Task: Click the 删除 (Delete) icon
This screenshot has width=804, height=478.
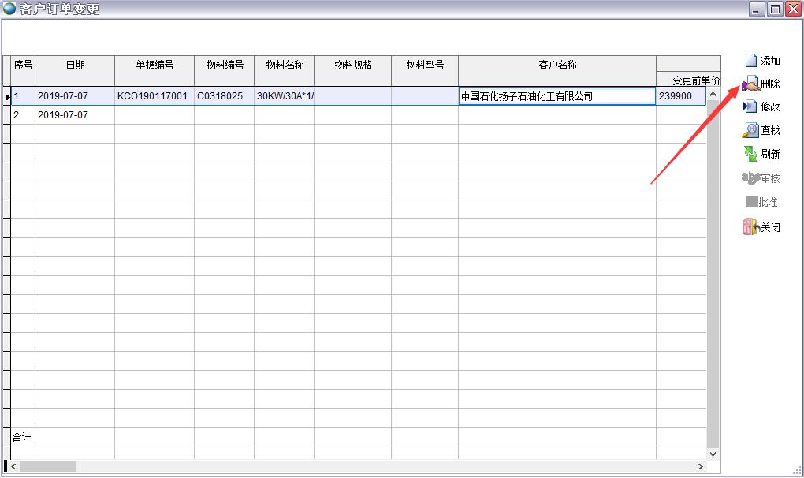Action: (x=750, y=84)
